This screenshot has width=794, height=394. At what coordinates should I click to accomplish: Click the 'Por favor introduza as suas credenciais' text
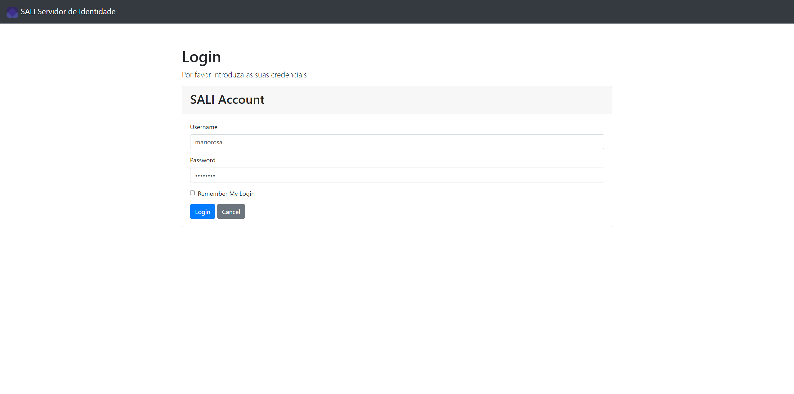pyautogui.click(x=244, y=75)
